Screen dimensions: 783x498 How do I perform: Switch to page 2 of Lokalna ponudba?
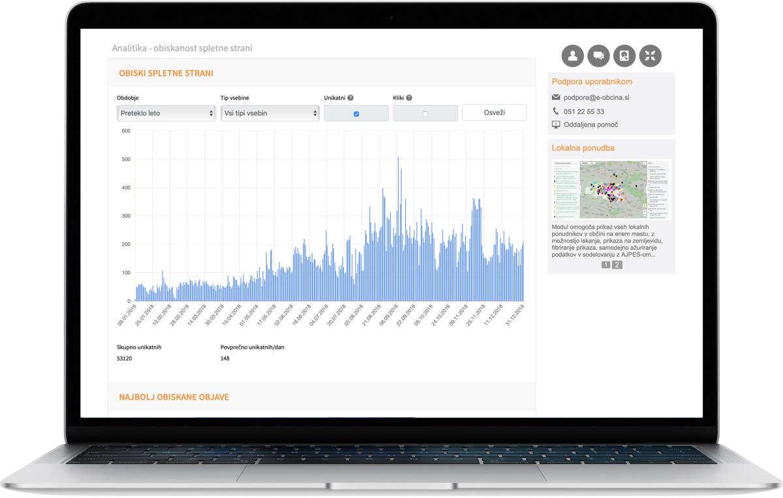click(x=617, y=265)
